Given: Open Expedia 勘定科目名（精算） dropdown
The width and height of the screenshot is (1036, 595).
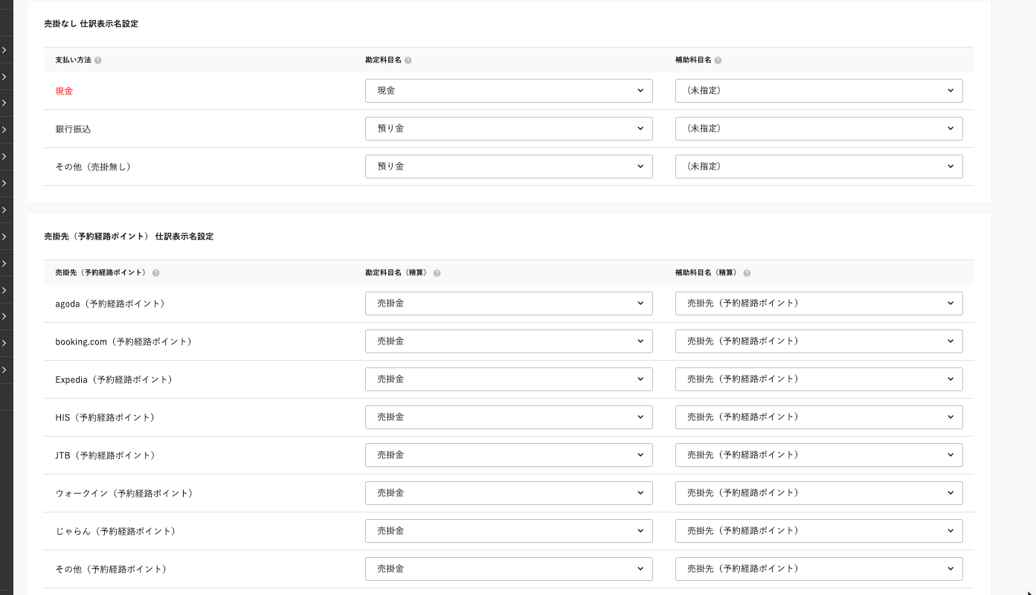Looking at the screenshot, I should (509, 379).
